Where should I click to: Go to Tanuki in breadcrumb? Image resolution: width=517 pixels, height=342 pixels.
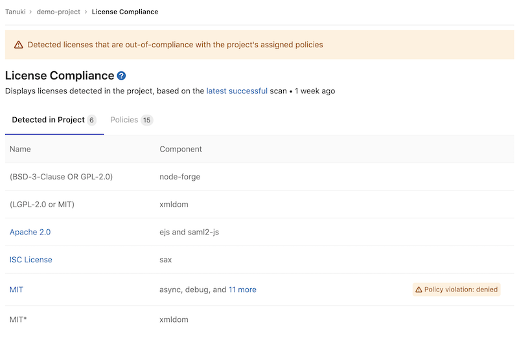pyautogui.click(x=16, y=12)
